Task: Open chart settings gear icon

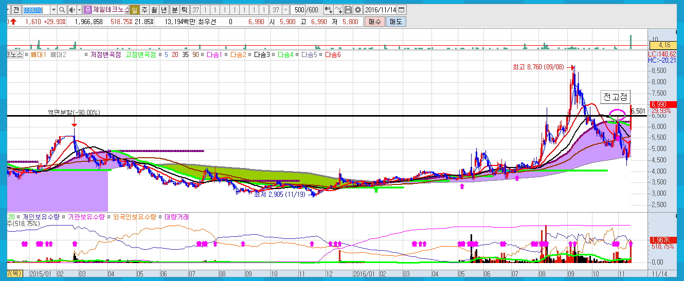Action: [357, 10]
